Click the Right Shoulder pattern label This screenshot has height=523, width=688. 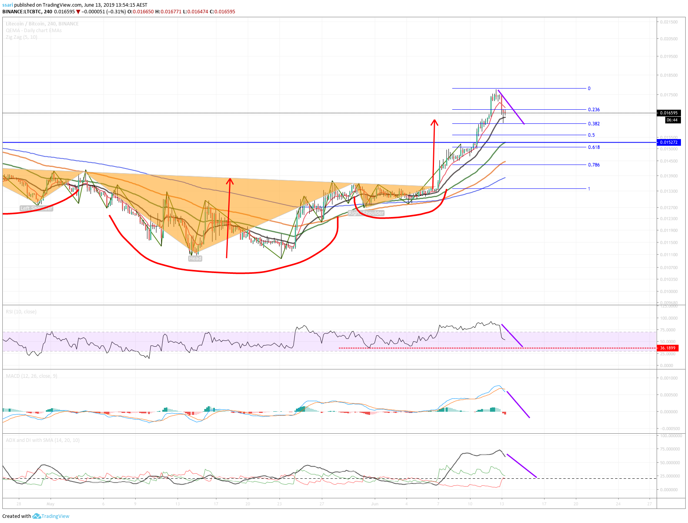[366, 213]
